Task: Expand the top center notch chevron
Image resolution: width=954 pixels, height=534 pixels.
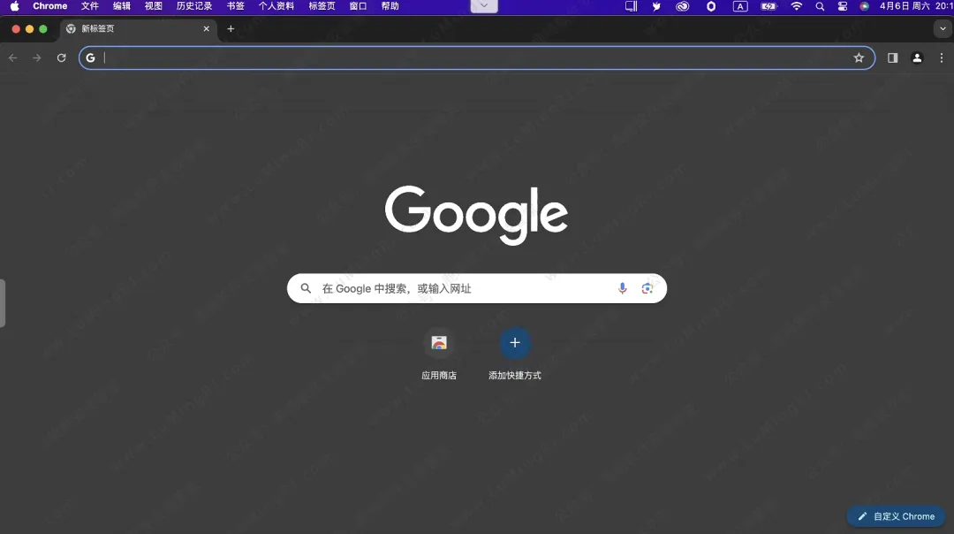Action: (484, 6)
